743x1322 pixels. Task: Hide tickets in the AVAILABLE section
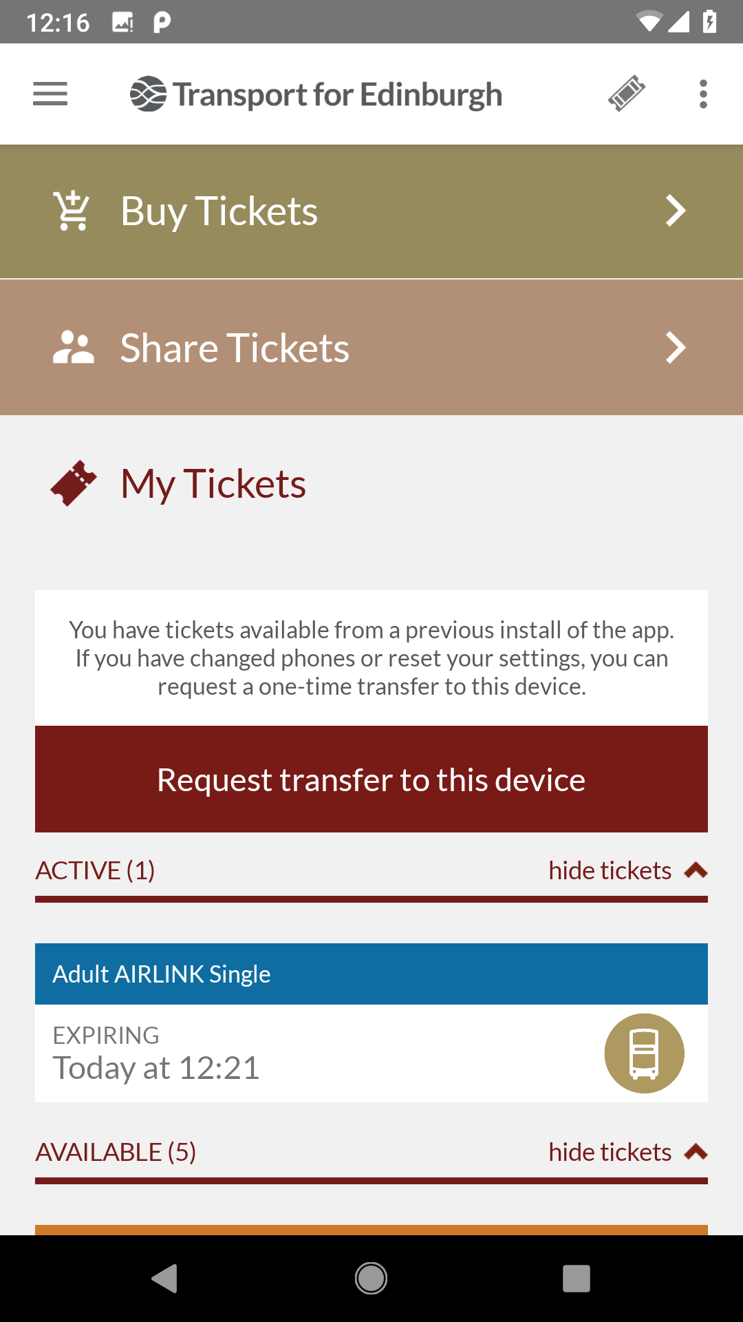point(610,1152)
